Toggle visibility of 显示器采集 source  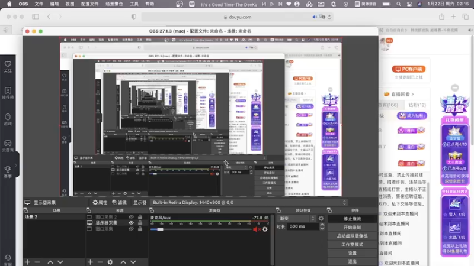click(131, 223)
